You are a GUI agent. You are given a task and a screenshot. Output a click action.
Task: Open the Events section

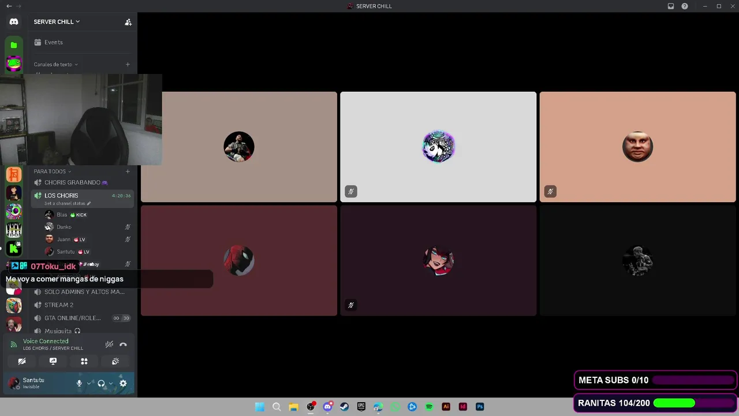83,42
